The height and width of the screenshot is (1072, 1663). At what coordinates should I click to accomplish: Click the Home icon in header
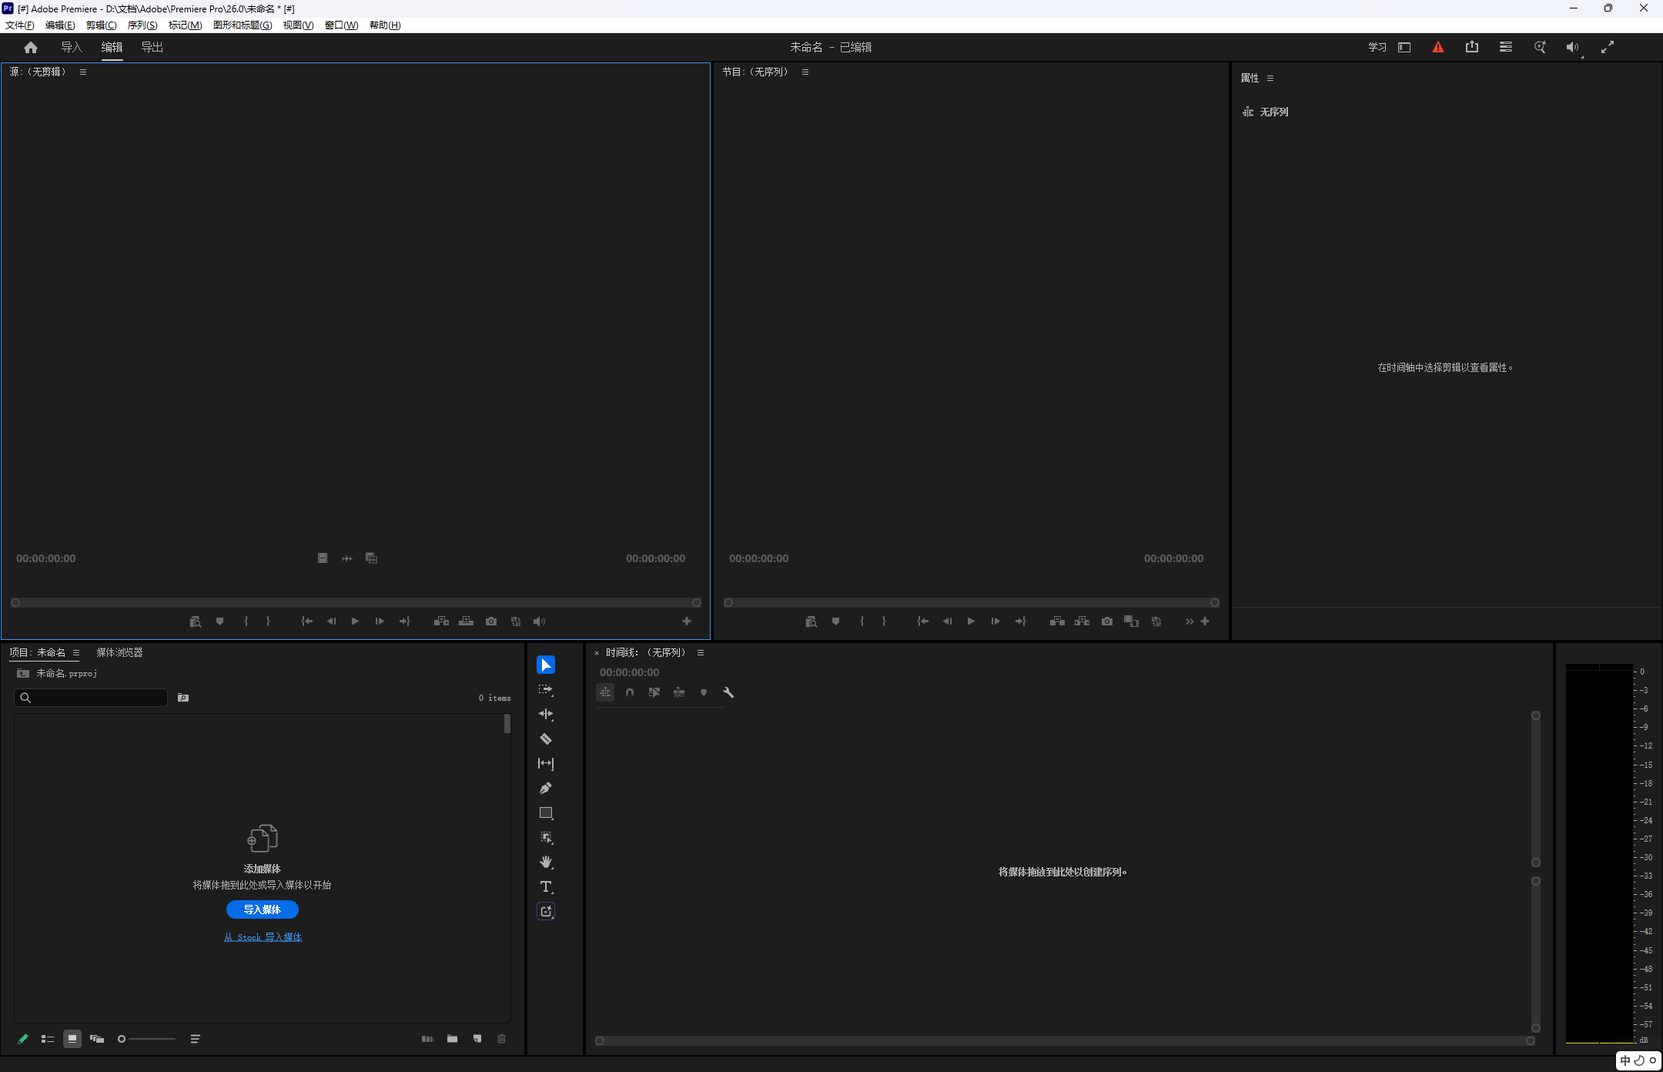point(31,48)
